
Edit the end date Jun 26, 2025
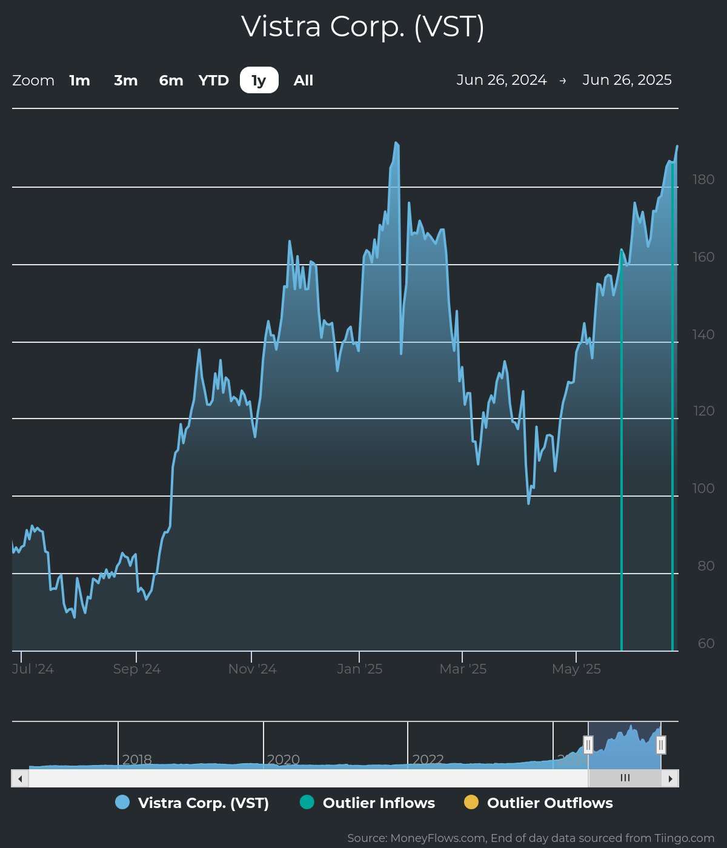[x=627, y=80]
